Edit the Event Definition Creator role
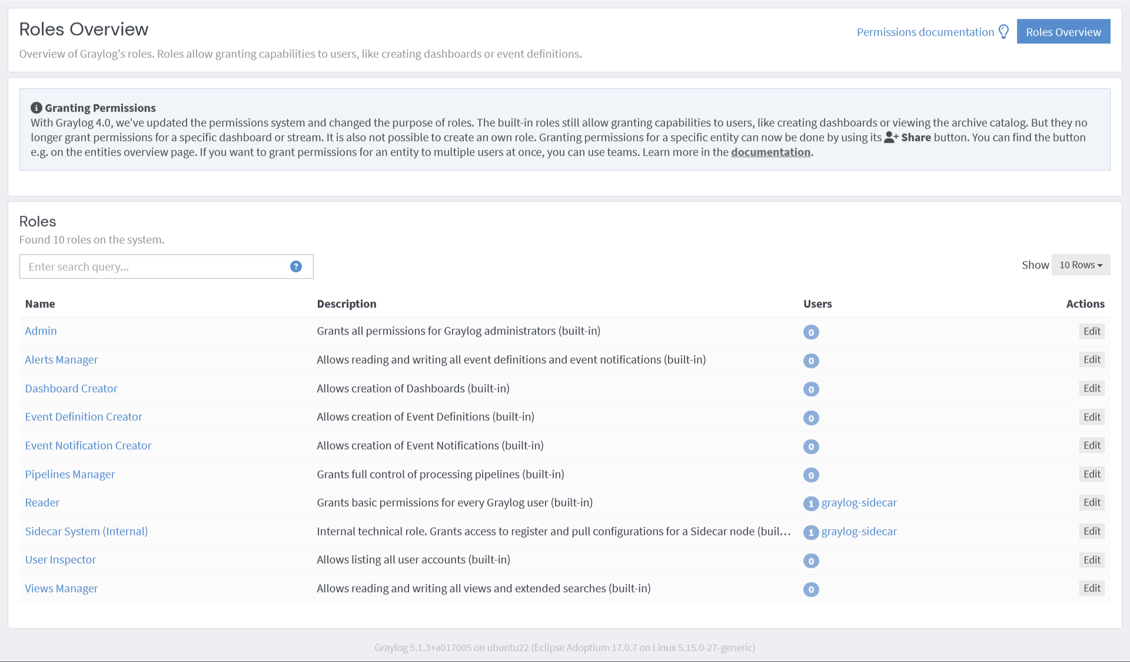 1092,417
